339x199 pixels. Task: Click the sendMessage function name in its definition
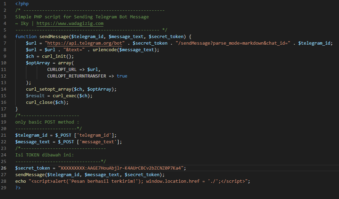coord(54,36)
